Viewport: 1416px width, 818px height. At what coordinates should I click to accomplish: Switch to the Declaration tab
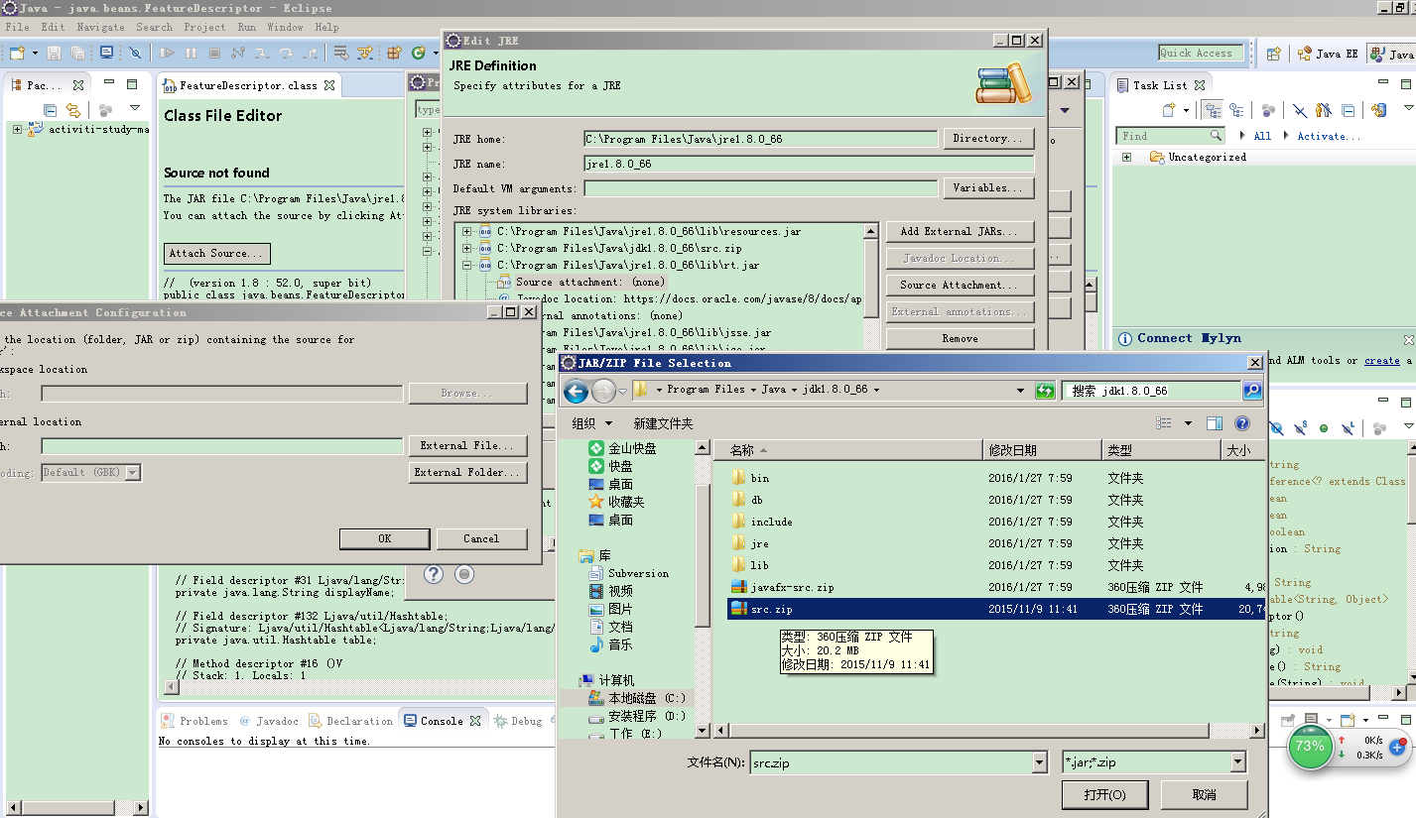coord(350,721)
